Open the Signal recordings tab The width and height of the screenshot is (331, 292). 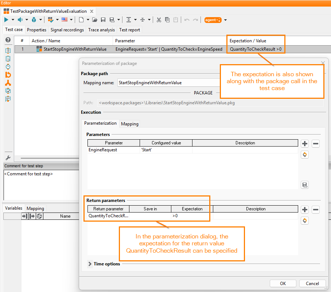coord(67,30)
